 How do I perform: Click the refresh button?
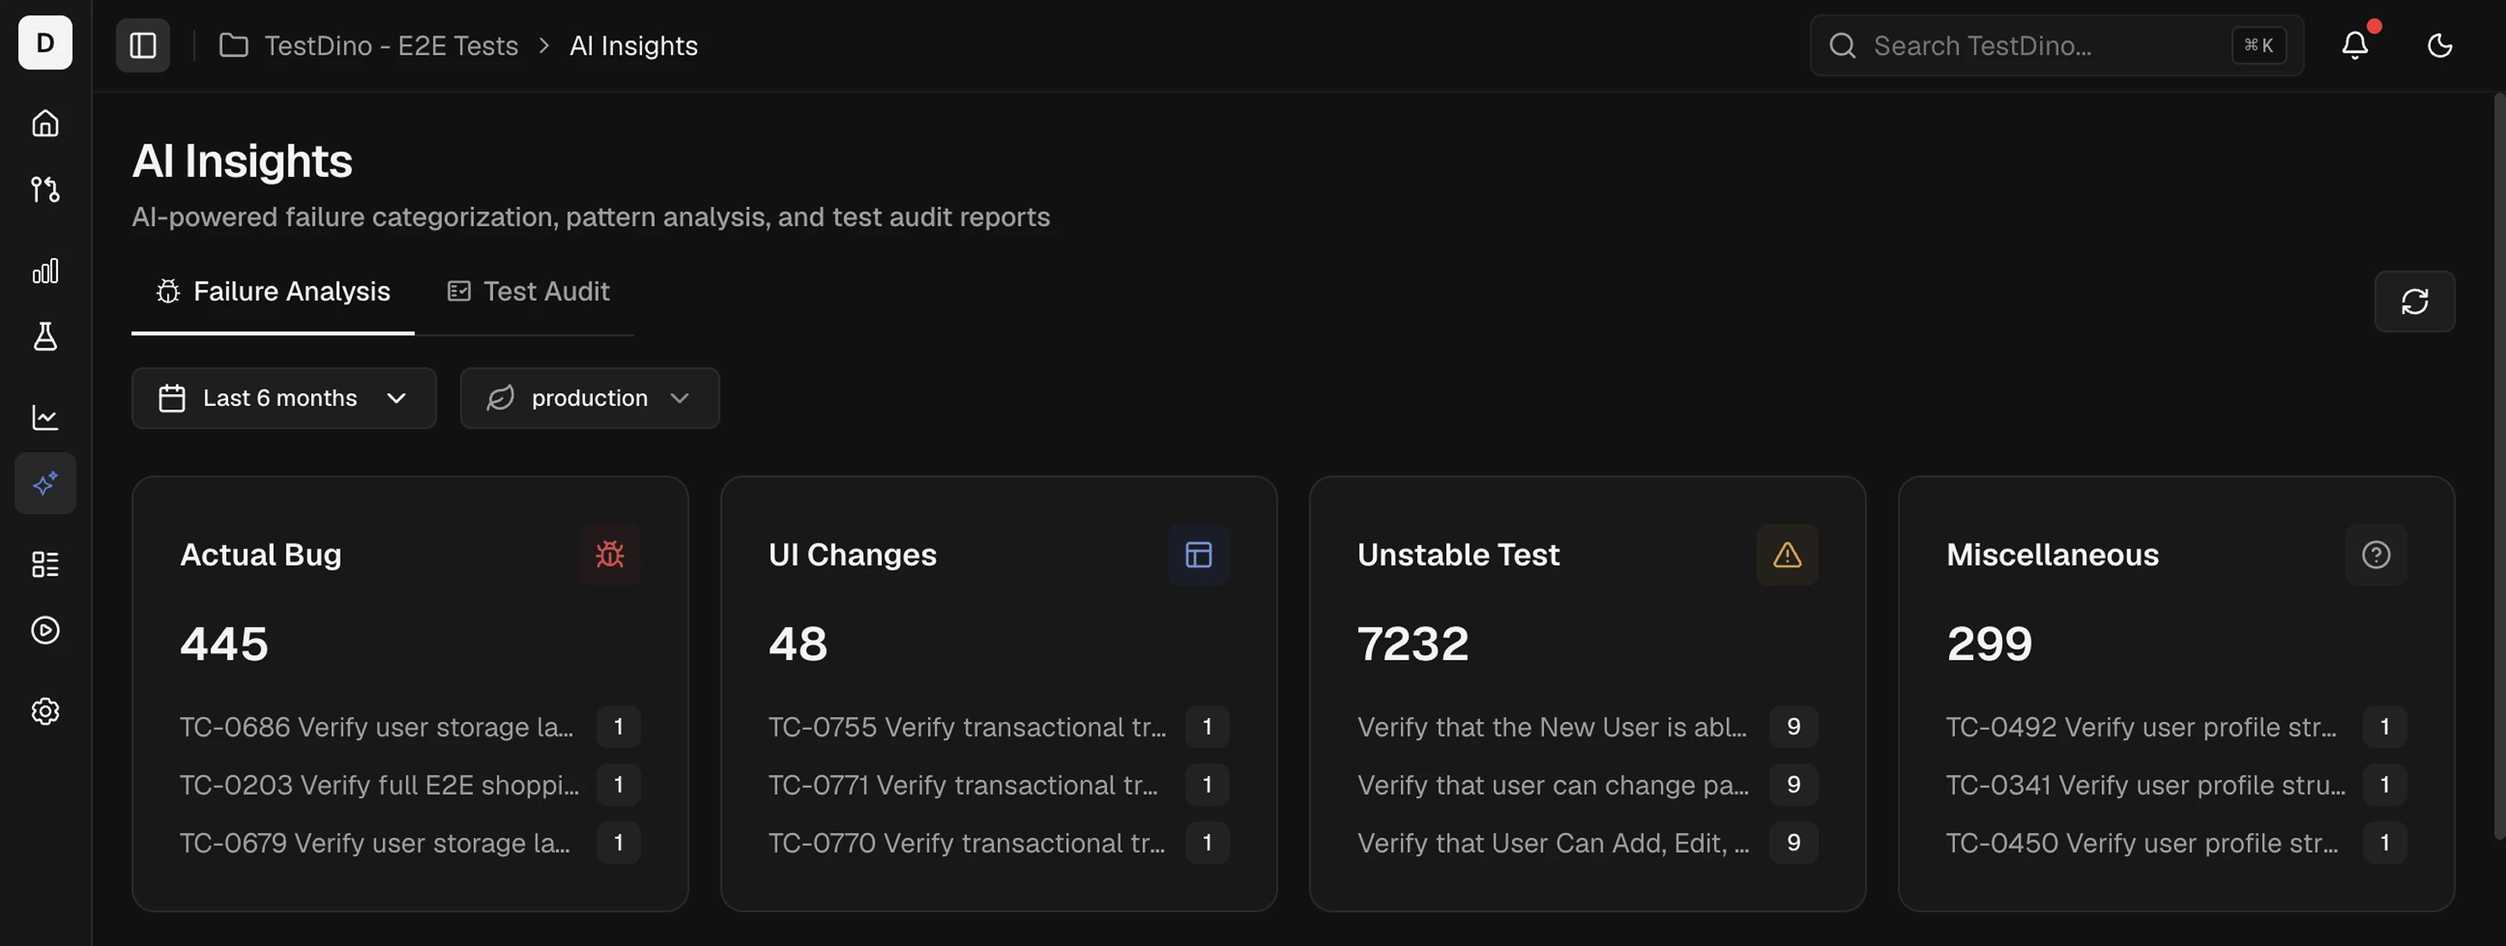pos(2414,302)
